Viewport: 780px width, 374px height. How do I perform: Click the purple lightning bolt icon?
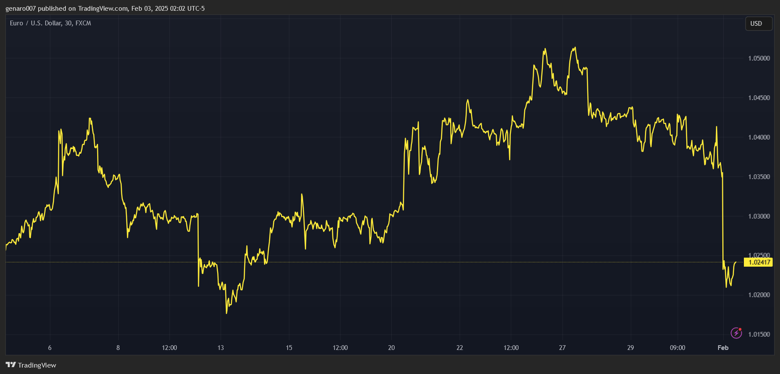point(736,333)
